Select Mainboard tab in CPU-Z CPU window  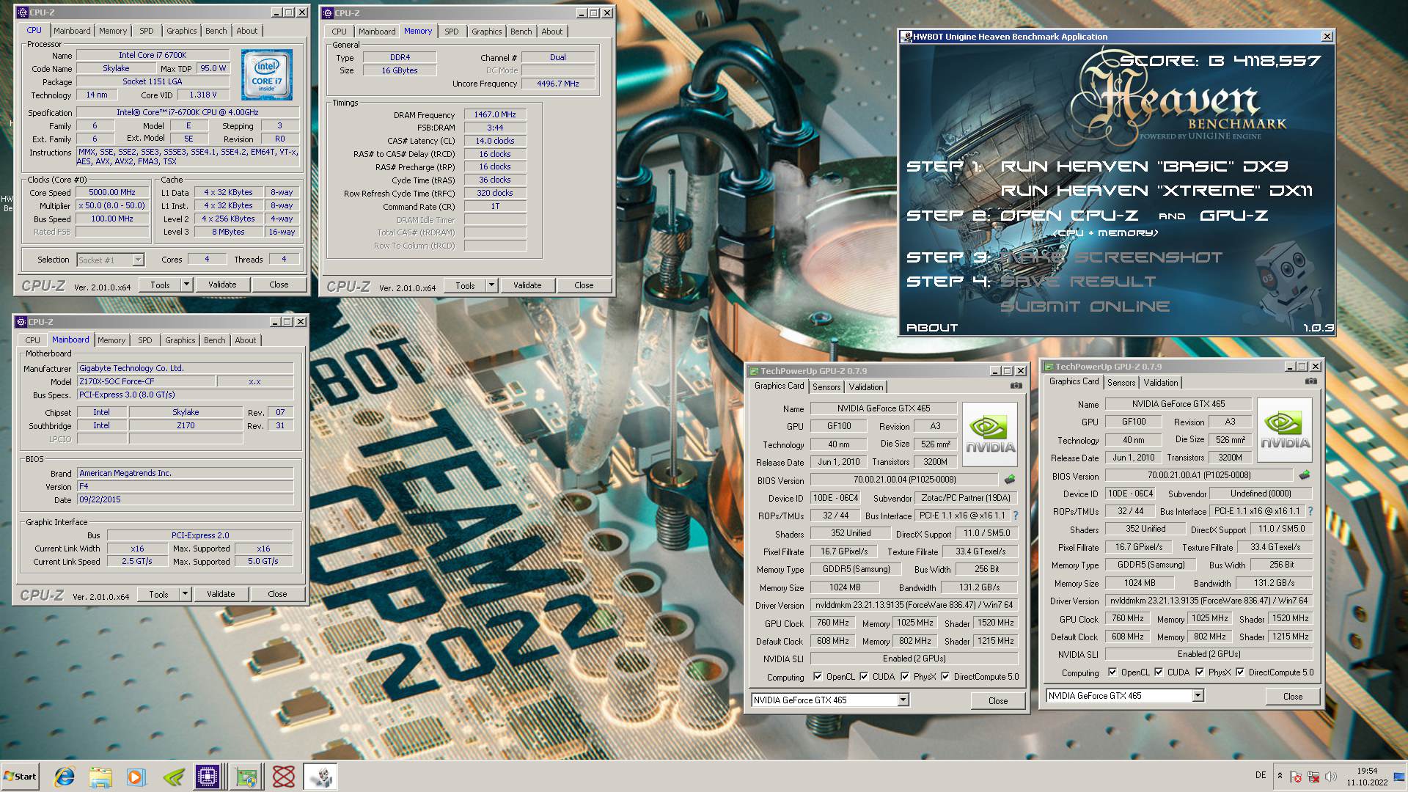pyautogui.click(x=72, y=31)
